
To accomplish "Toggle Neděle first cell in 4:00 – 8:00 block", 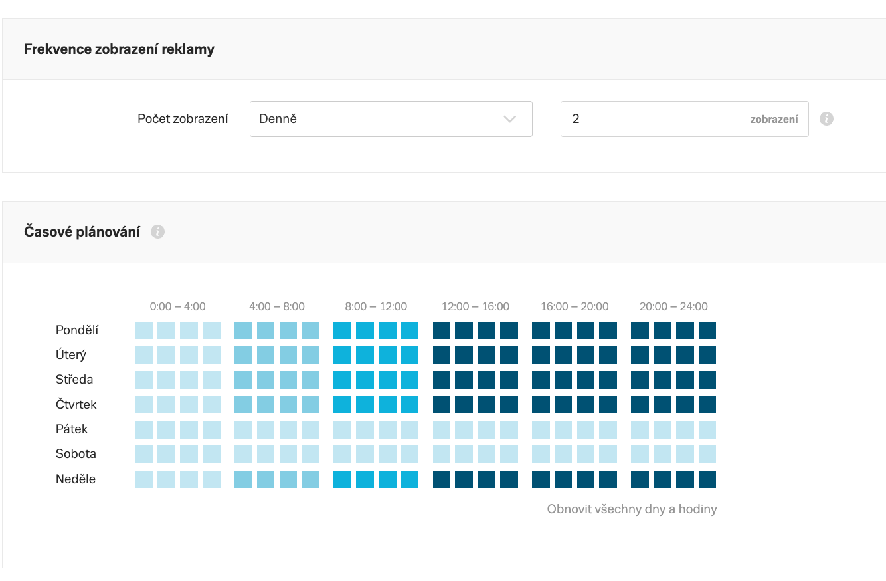I will point(243,479).
